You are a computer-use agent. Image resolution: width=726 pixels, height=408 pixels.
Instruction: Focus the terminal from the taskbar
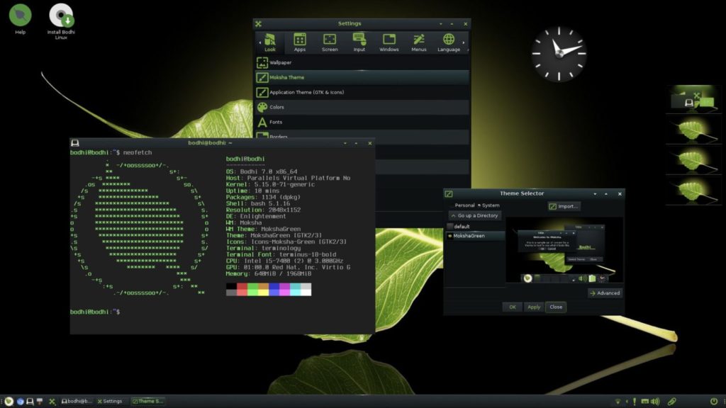78,401
